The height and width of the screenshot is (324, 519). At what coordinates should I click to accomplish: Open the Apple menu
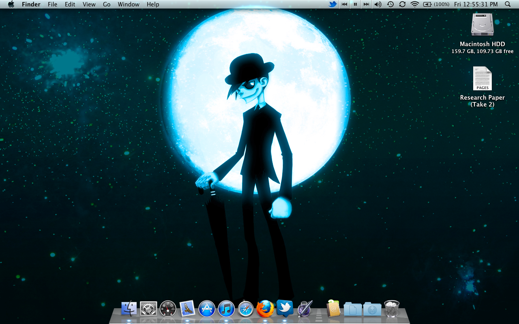tap(11, 4)
